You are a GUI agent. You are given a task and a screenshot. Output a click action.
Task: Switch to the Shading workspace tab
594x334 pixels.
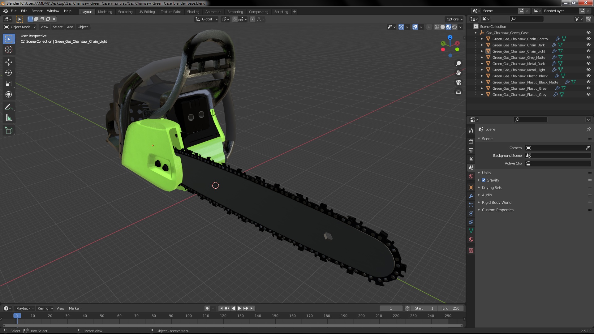(x=193, y=12)
